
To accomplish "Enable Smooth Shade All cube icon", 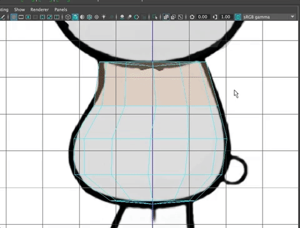I will click(75, 17).
